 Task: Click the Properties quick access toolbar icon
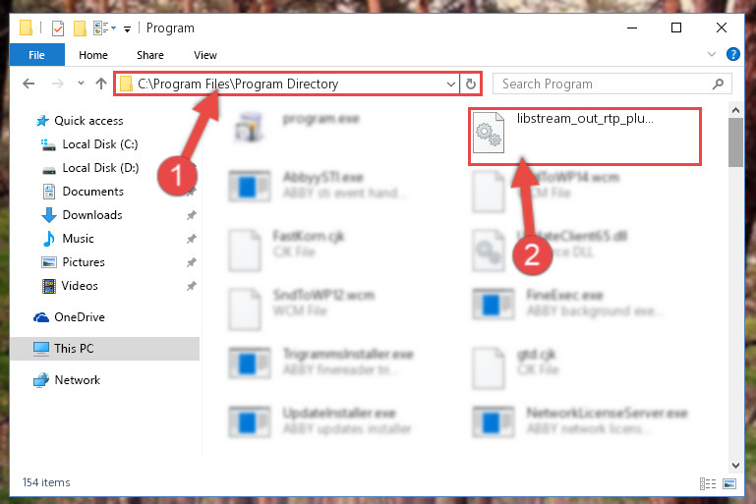tap(58, 28)
